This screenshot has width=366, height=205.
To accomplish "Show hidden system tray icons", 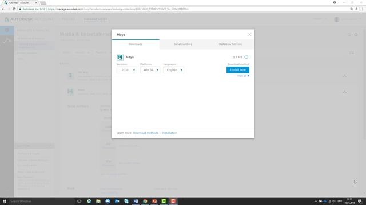I will [x=316, y=201].
